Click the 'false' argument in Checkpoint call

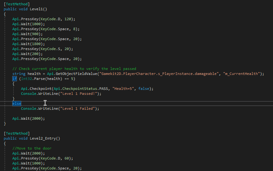[144, 89]
